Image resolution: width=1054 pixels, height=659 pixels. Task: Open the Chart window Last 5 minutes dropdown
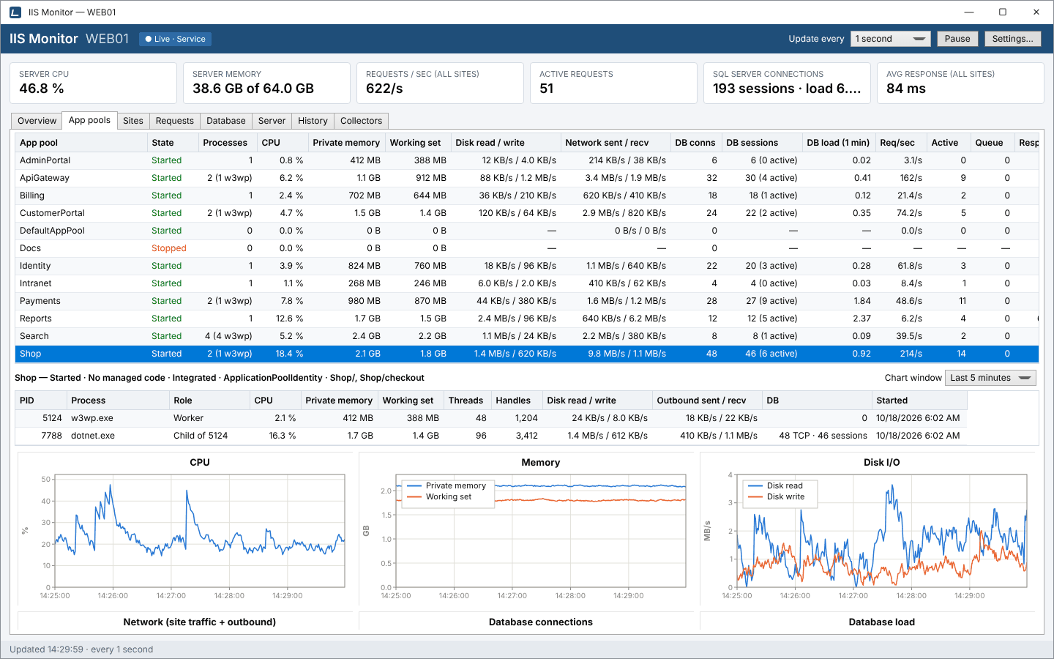click(990, 378)
